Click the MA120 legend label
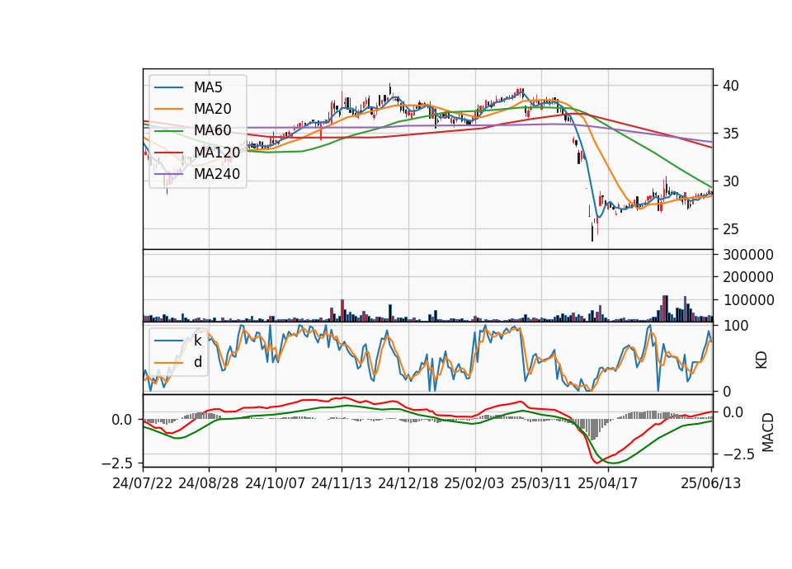This screenshot has height=569, width=792. (x=217, y=153)
